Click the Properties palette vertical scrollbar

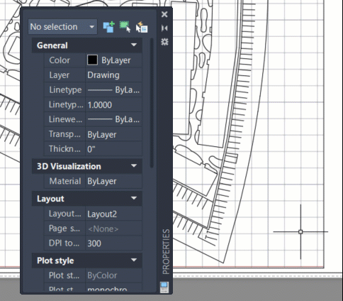(152, 103)
